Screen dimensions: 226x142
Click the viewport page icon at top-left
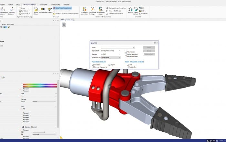[x=64, y=25]
